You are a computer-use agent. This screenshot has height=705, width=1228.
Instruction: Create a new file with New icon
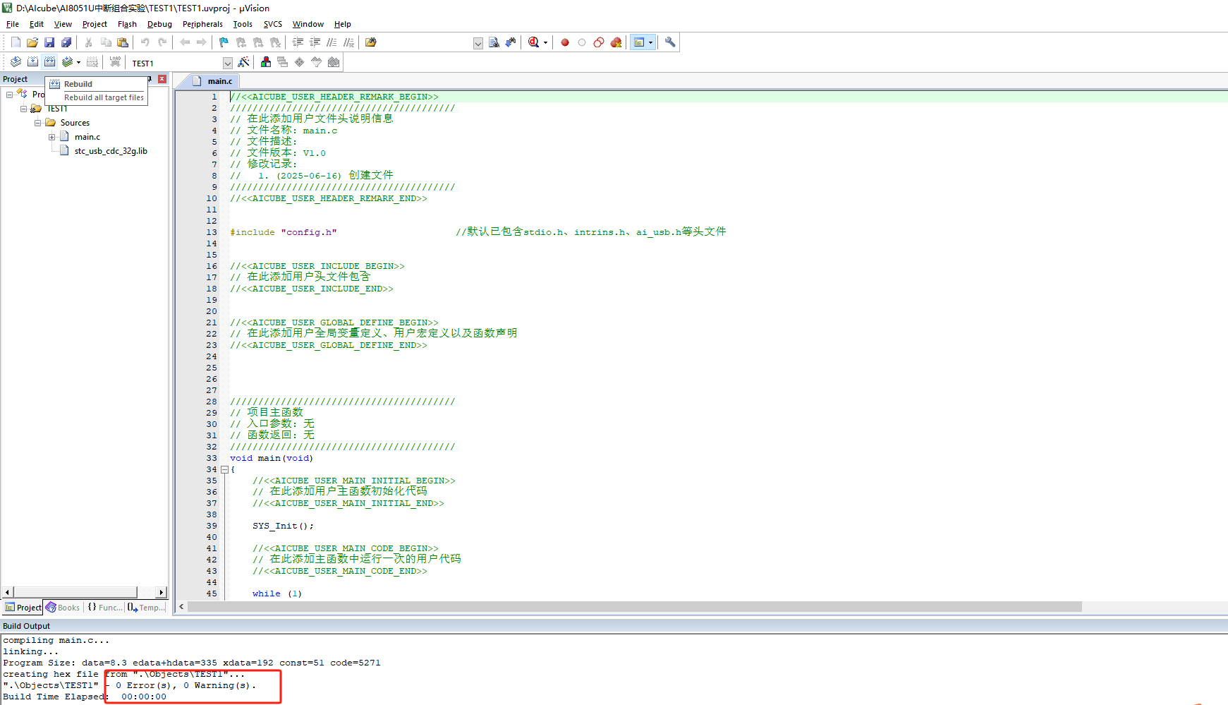click(16, 42)
